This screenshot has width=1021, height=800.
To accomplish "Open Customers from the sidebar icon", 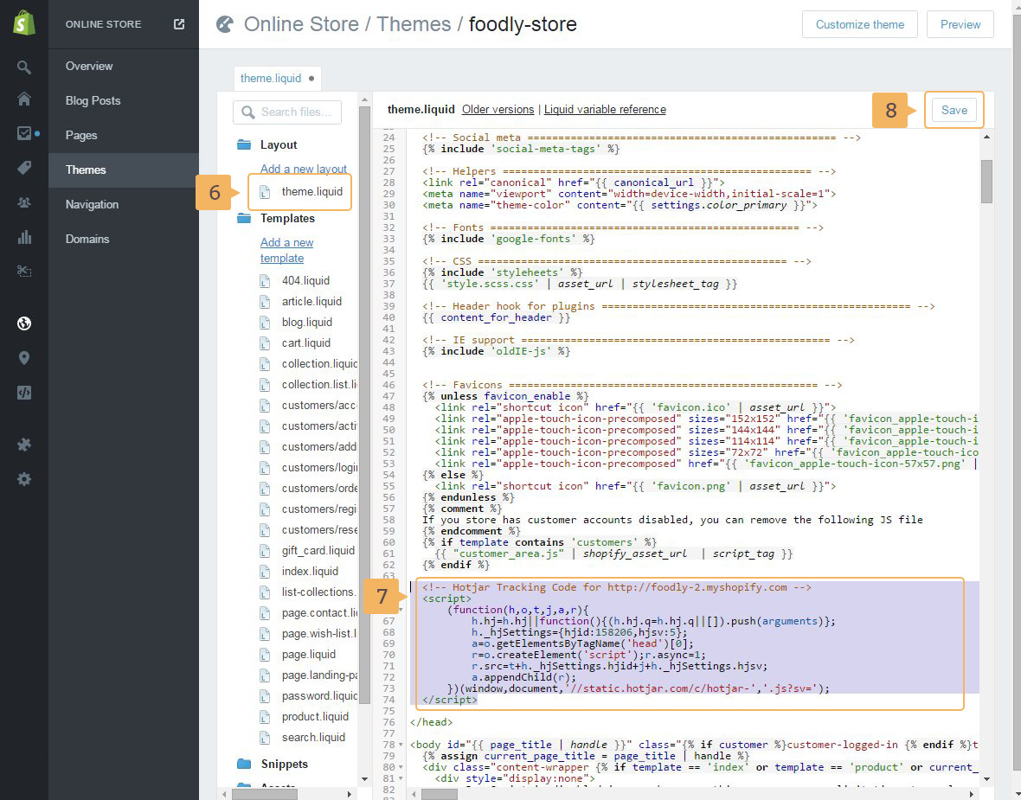I will [x=24, y=202].
